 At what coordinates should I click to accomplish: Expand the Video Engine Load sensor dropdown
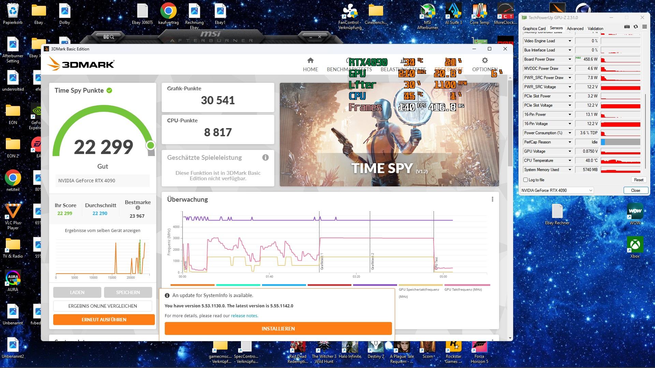569,41
